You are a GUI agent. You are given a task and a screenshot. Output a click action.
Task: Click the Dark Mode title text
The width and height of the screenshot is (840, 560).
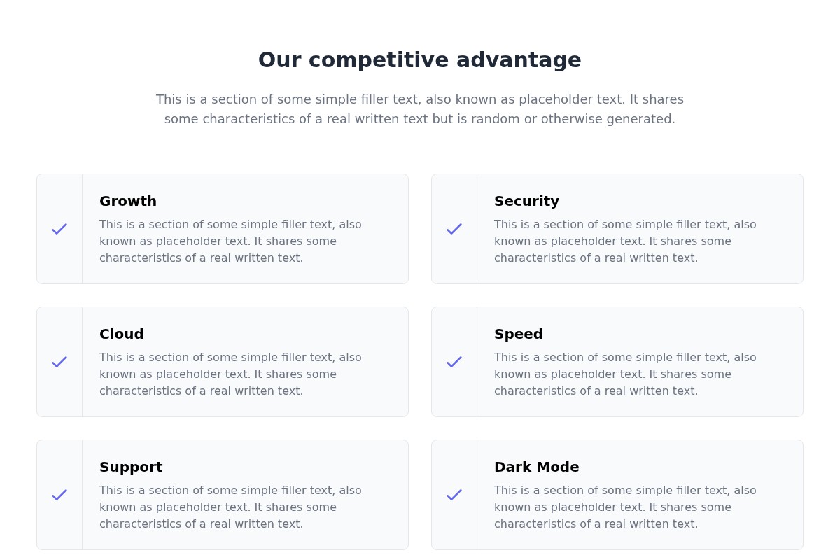tap(537, 467)
